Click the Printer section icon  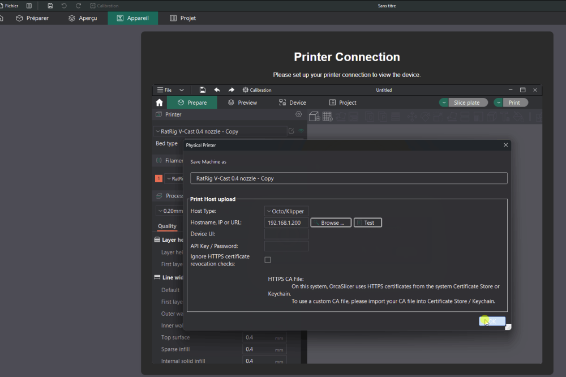(158, 114)
